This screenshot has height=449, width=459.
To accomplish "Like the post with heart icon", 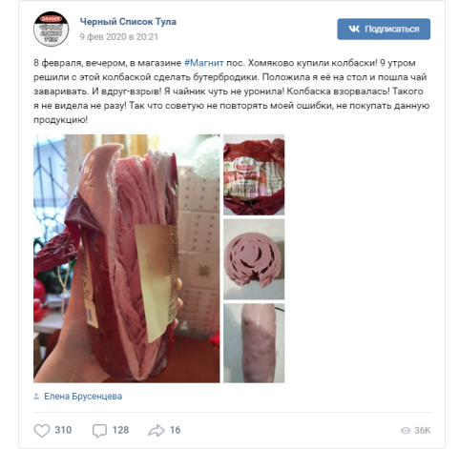I will (42, 430).
